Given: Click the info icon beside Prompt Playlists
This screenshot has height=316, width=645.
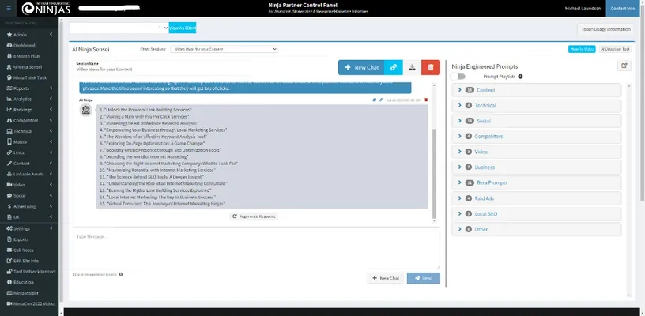Looking at the screenshot, I should [x=520, y=77].
